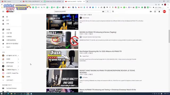Click the YouTube logo
Image resolution: width=170 pixels, height=95 pixels.
(10, 12)
